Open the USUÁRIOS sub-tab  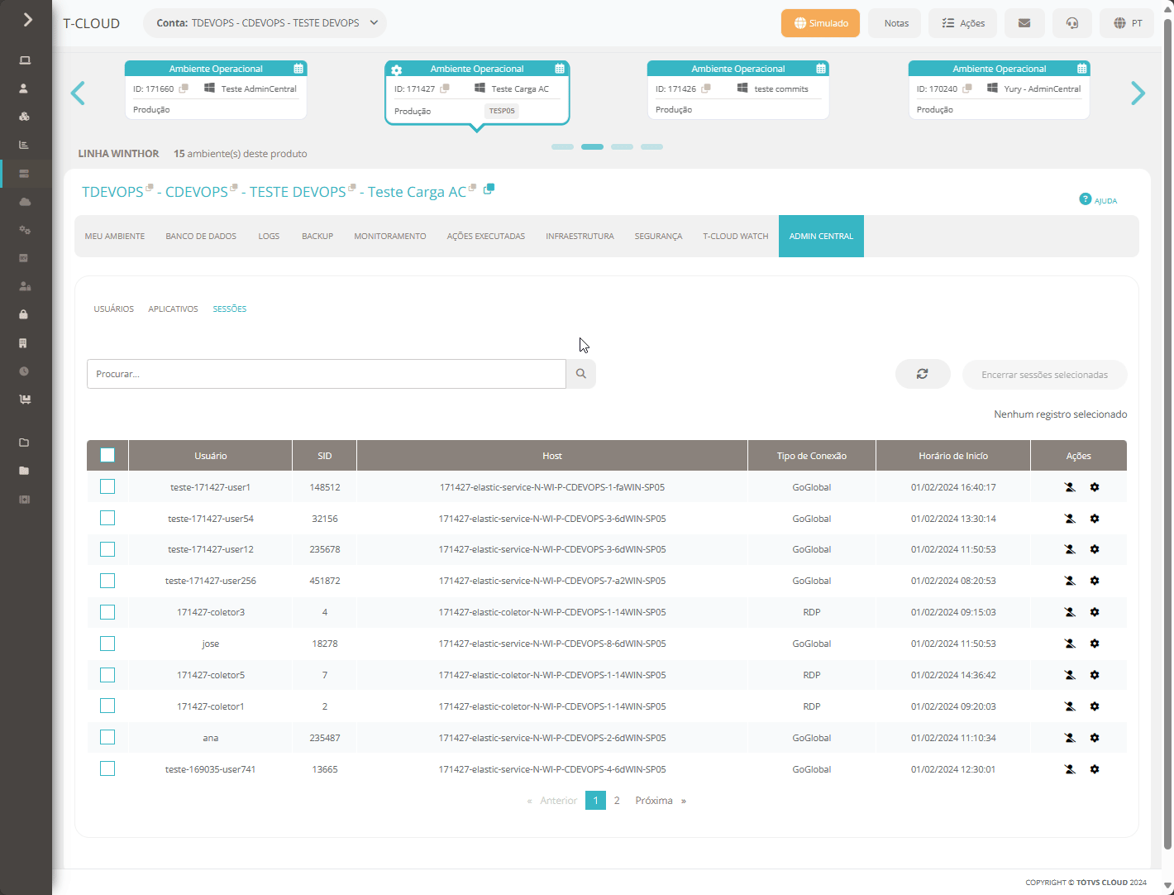pyautogui.click(x=114, y=309)
